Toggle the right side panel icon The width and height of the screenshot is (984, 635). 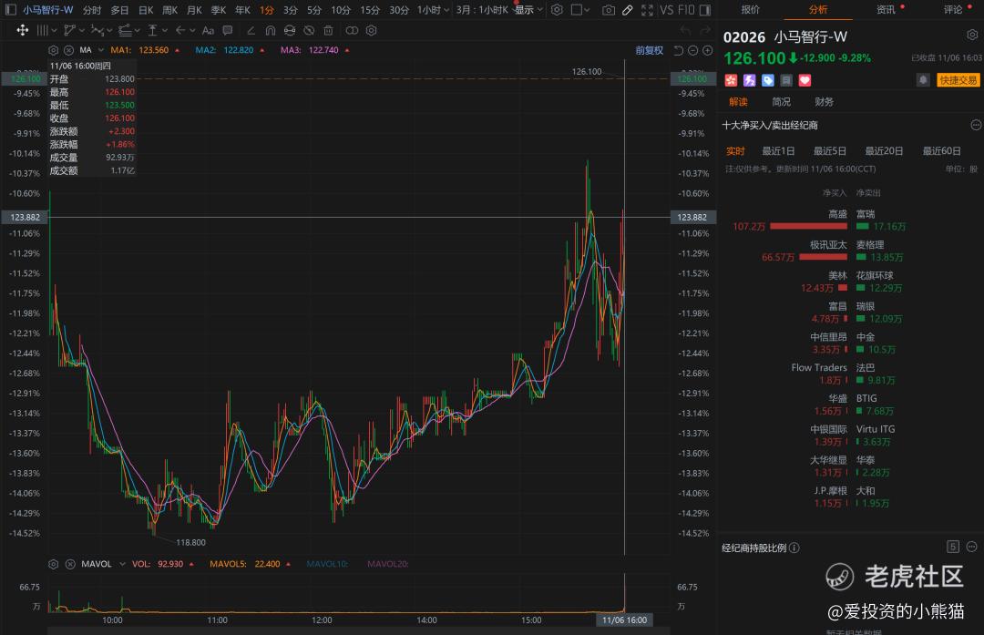(705, 10)
